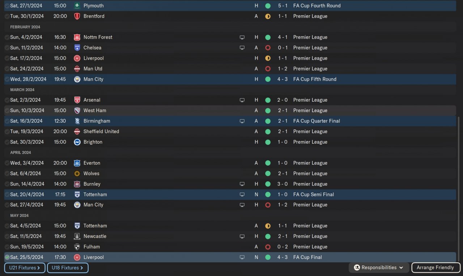The image size is (463, 276).
Task: Click the Arrange Friendly button
Action: pos(436,268)
